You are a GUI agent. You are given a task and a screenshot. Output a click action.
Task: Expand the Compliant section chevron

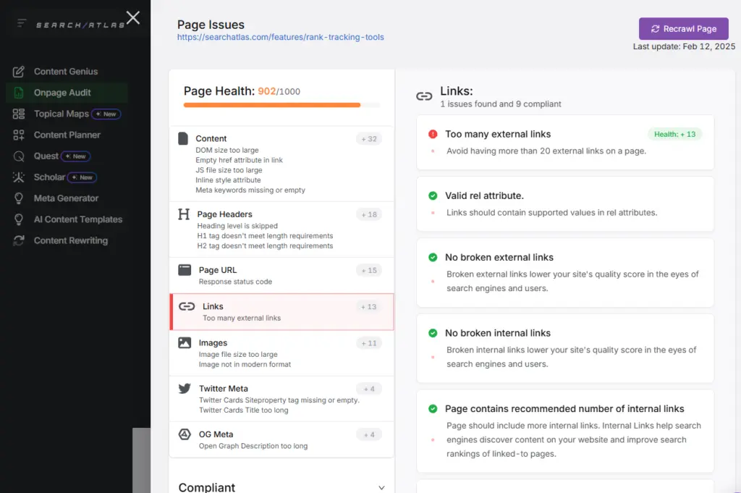tap(381, 487)
